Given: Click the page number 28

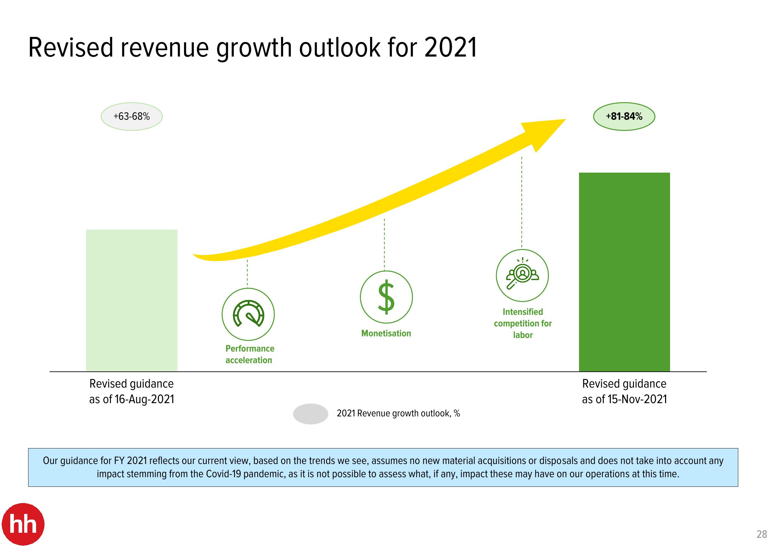Looking at the screenshot, I should pyautogui.click(x=762, y=534).
